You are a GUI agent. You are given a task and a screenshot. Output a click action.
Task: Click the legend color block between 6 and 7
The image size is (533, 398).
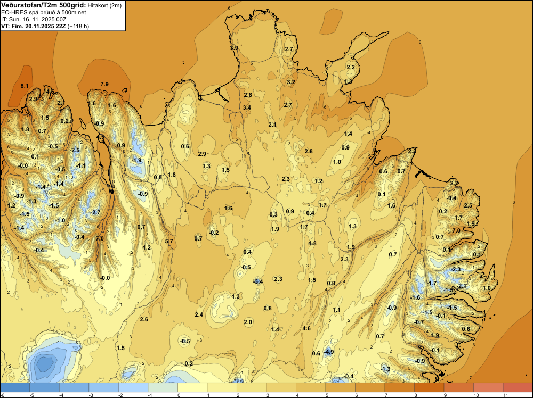(370, 387)
